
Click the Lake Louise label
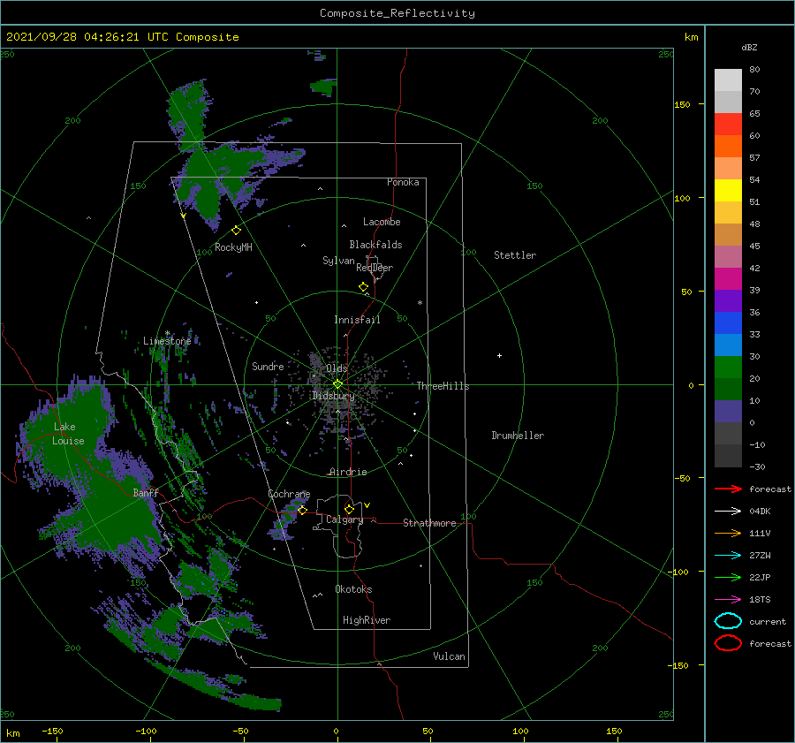pyautogui.click(x=68, y=434)
